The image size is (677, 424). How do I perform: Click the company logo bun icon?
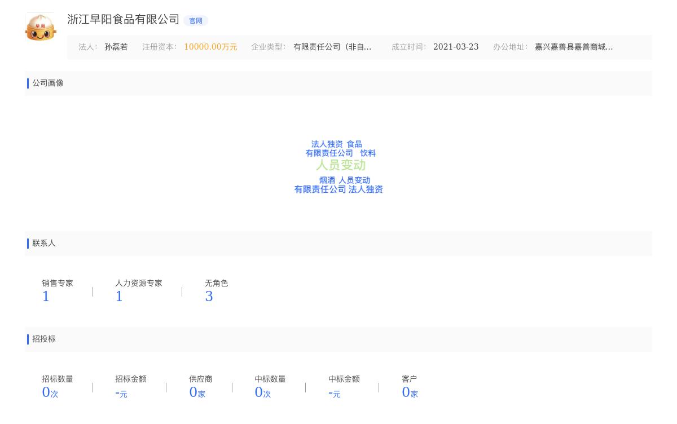[x=41, y=27]
